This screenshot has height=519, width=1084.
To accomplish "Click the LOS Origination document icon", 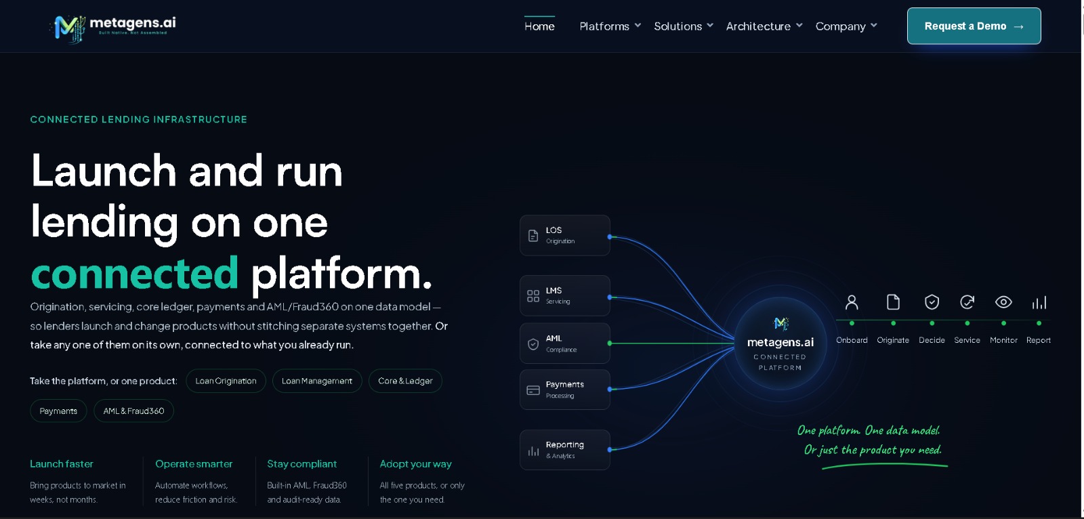I will [533, 236].
